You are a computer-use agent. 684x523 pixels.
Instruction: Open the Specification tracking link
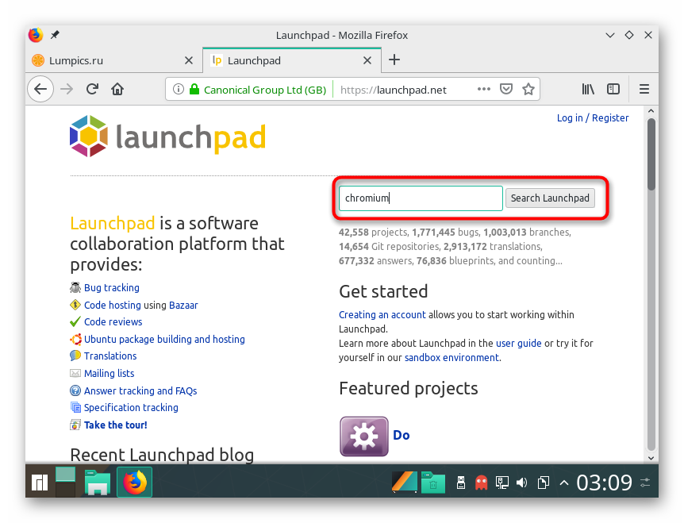pyautogui.click(x=131, y=407)
